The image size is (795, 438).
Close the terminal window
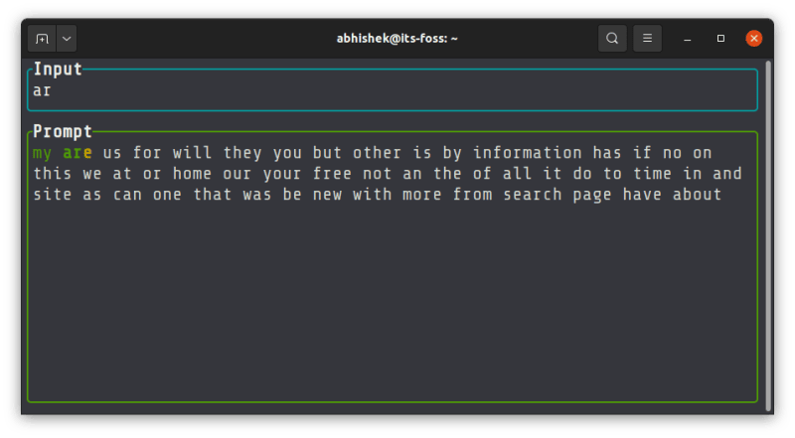(x=754, y=39)
